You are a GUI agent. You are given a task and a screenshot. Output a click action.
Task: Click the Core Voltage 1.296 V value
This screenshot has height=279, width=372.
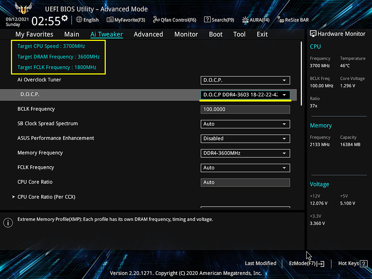[348, 86]
